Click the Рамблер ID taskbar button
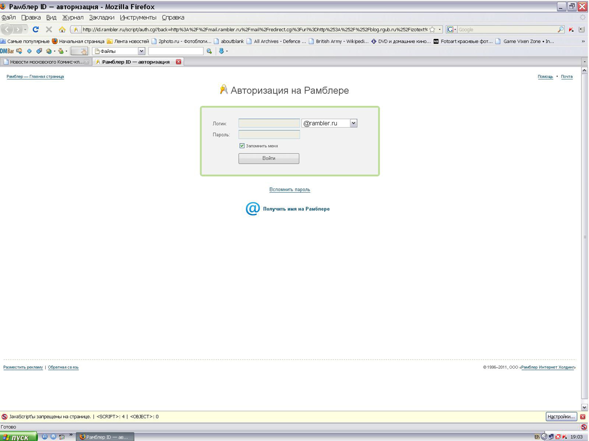 (105, 437)
